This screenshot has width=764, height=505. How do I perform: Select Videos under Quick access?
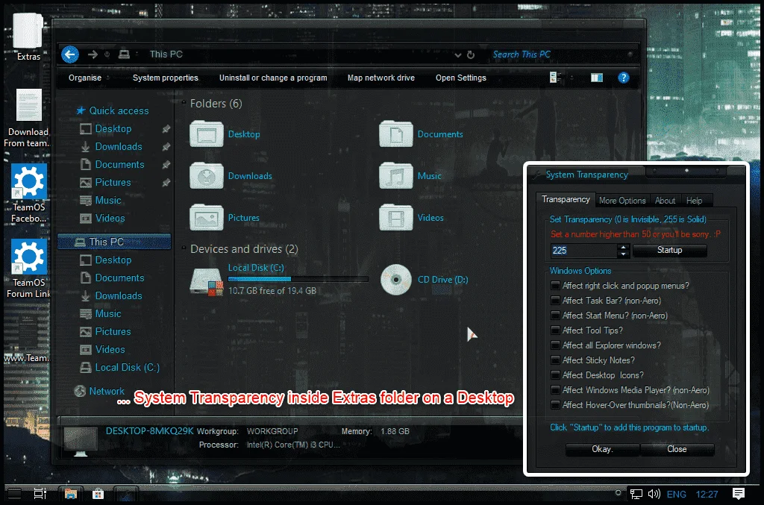pos(110,218)
